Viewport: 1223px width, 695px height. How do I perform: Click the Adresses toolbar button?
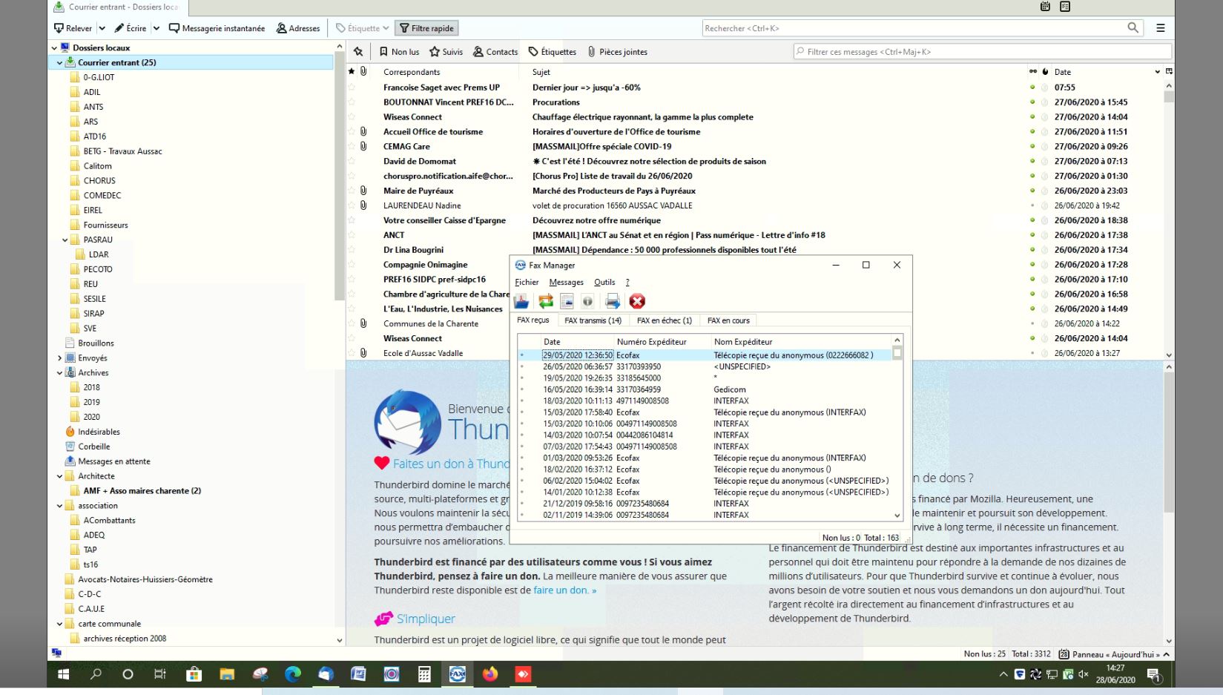pyautogui.click(x=298, y=28)
